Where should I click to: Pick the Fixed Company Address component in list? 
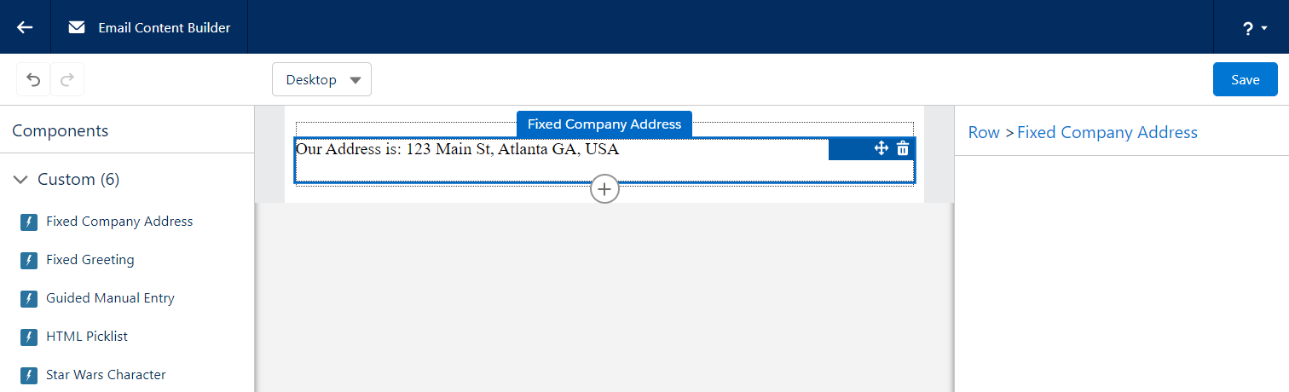click(119, 222)
